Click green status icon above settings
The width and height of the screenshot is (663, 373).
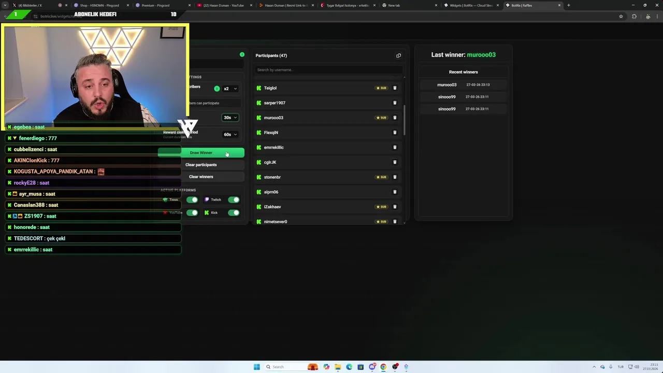click(x=242, y=54)
